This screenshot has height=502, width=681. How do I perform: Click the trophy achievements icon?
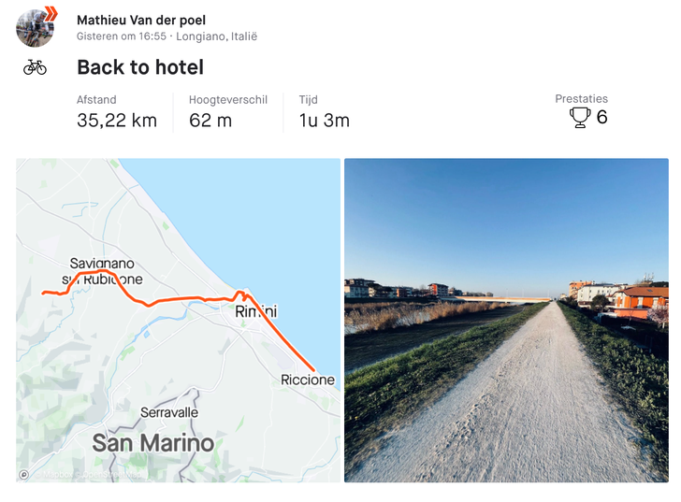coord(580,118)
